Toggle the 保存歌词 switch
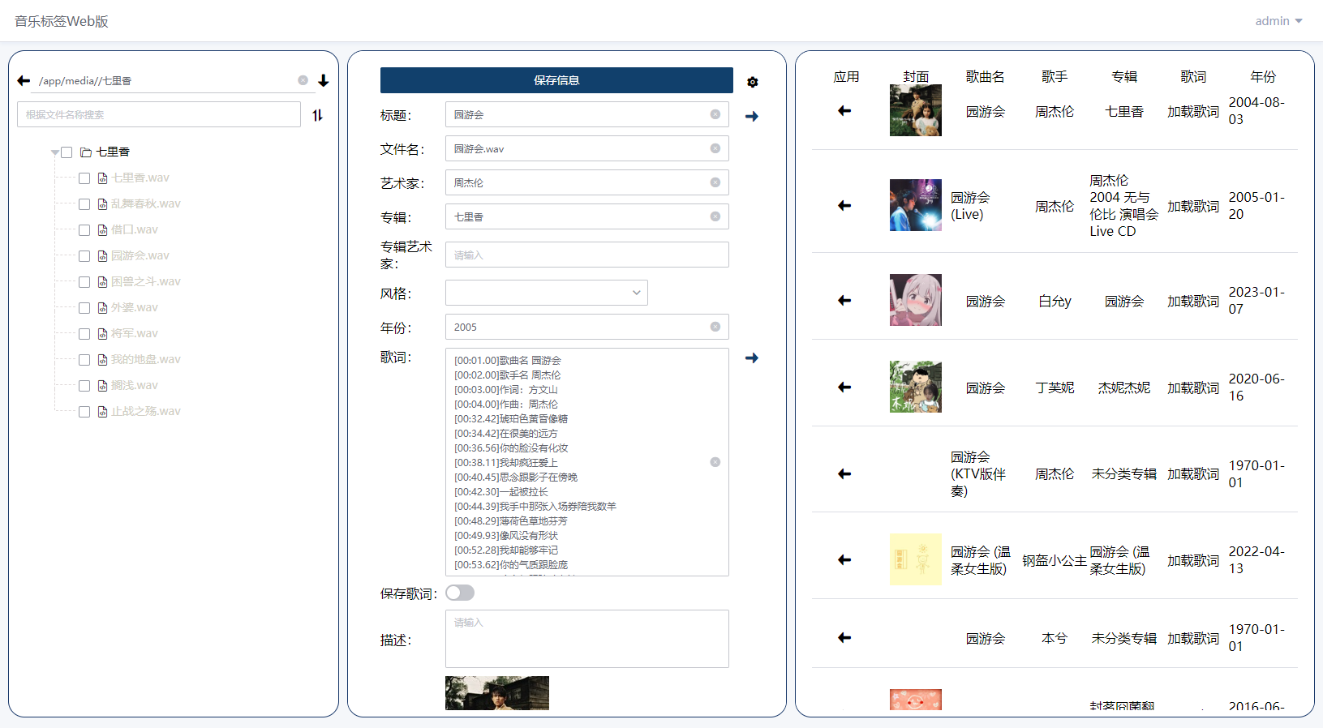 click(460, 593)
